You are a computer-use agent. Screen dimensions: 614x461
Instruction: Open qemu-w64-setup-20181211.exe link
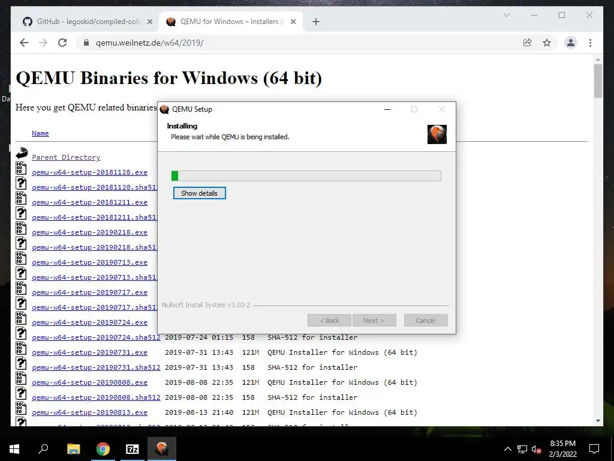point(90,202)
